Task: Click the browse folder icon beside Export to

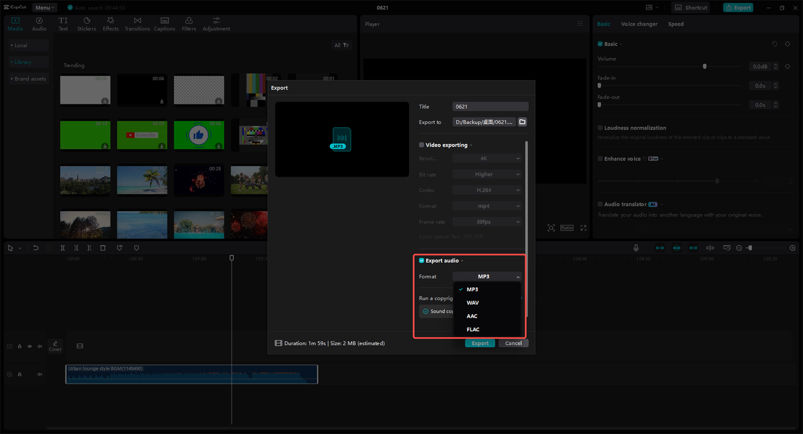Action: coord(522,122)
